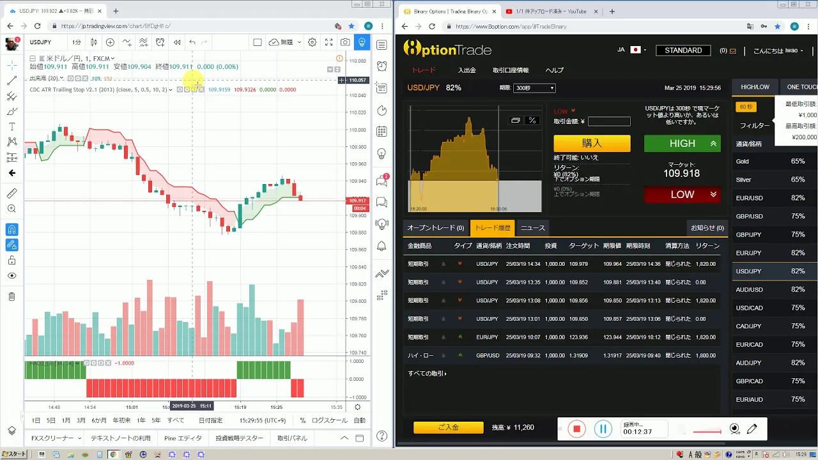
Task: Open the calendar panel in right sidebar
Action: click(382, 132)
